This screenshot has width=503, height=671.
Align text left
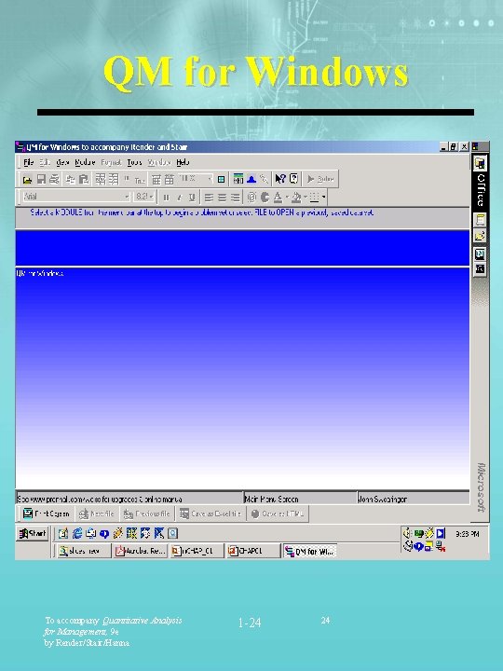pyautogui.click(x=209, y=198)
